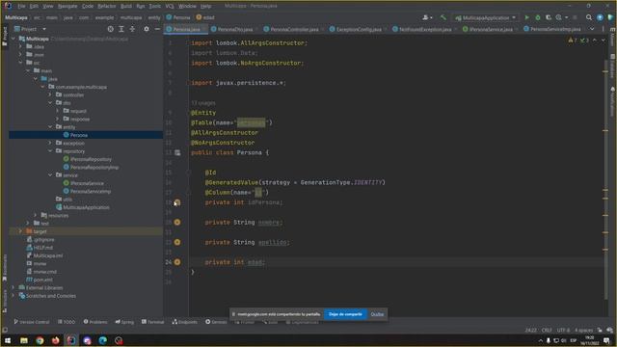This screenshot has width=617, height=347.
Task: Open MulticapaApplication run configuration dropdown
Action: (486, 17)
